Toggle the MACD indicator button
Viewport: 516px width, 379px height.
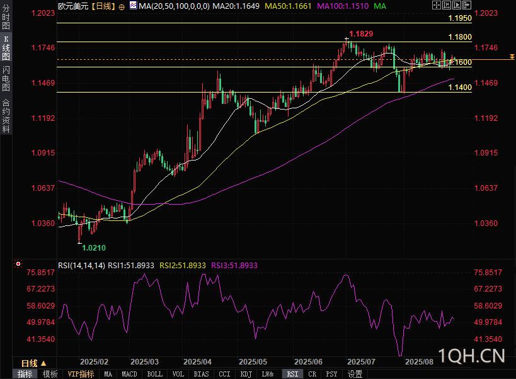129,374
